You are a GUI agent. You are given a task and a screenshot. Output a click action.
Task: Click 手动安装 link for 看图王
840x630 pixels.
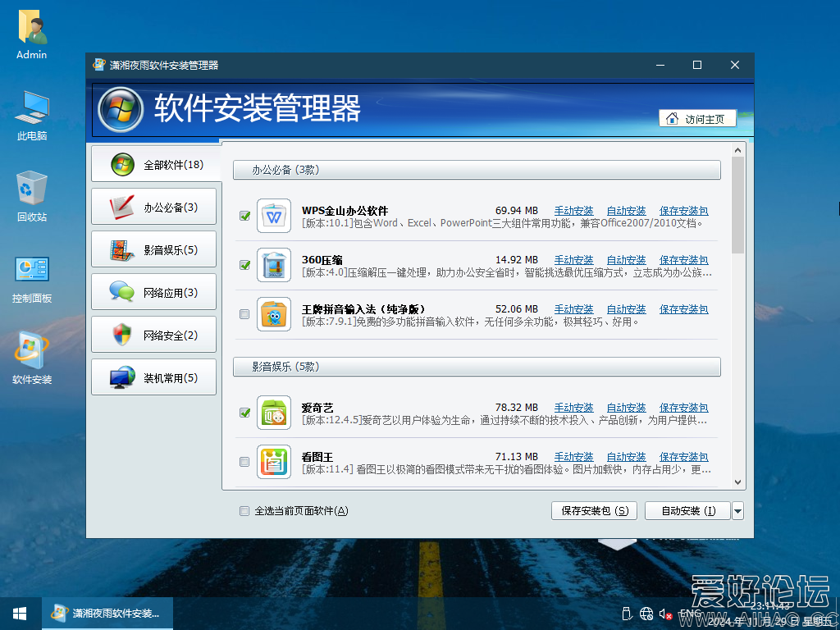click(573, 458)
